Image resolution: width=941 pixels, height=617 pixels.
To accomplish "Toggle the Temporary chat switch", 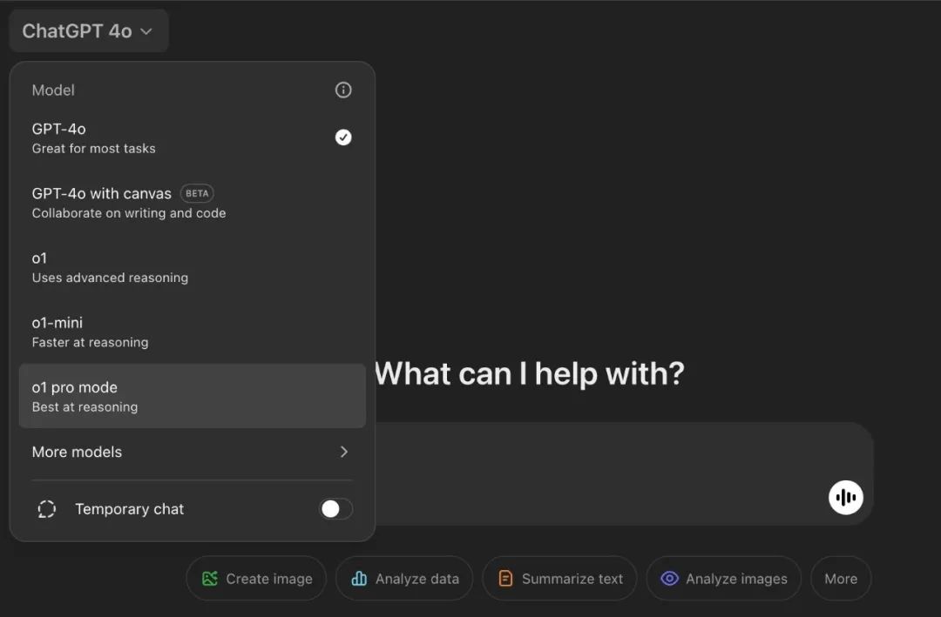I will (335, 509).
